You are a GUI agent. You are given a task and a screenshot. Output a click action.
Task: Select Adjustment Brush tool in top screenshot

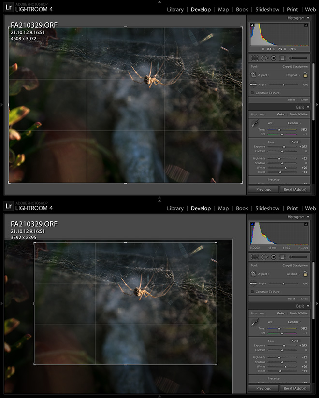pyautogui.click(x=298, y=58)
